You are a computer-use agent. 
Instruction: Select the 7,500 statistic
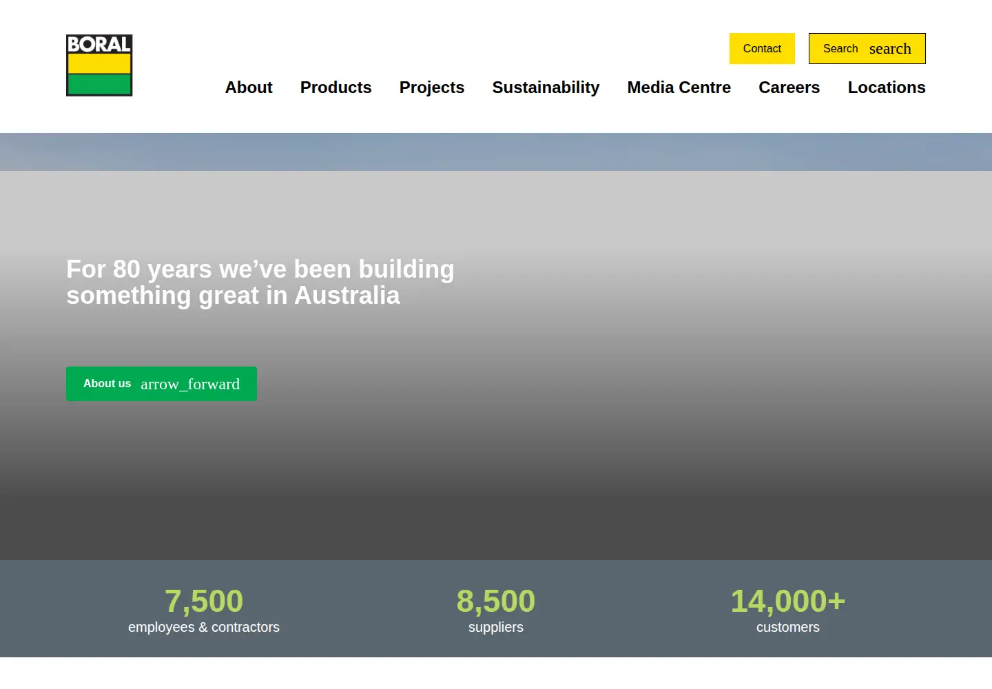(204, 601)
